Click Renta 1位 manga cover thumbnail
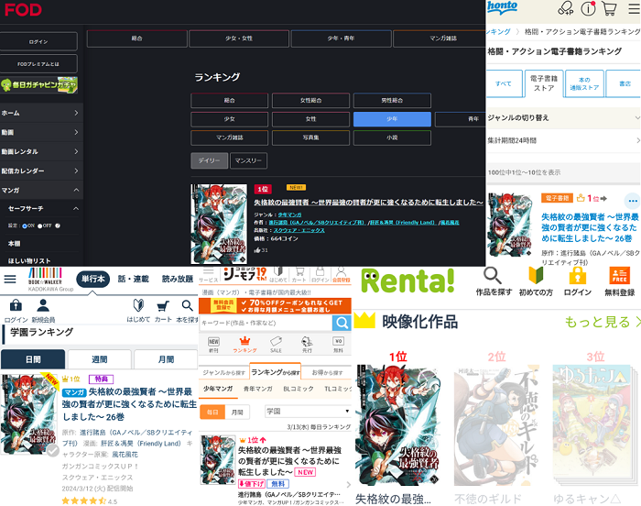 [397, 425]
